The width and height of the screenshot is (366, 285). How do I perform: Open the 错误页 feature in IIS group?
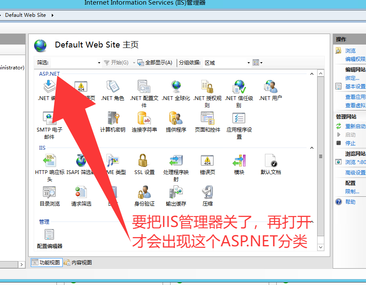[x=208, y=164]
